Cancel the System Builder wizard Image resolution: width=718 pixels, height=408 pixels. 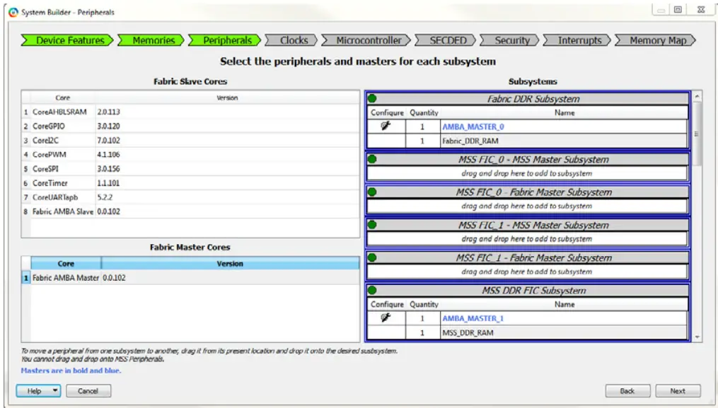[89, 390]
